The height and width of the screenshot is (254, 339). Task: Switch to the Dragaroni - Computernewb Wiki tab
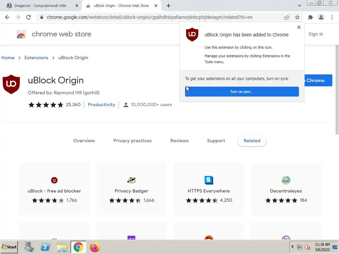coord(40,6)
